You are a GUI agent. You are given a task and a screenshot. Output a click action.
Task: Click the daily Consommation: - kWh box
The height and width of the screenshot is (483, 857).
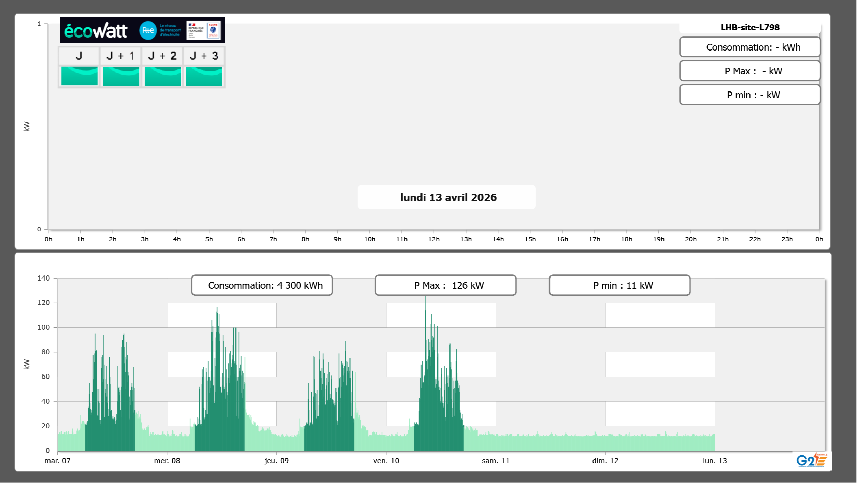(x=749, y=47)
